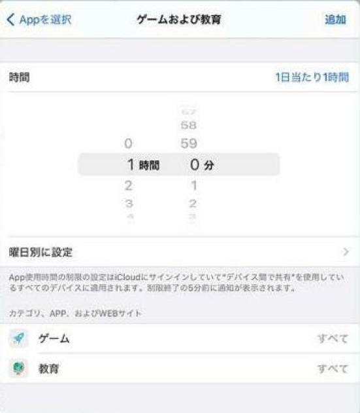Image resolution: width=360 pixels, height=413 pixels.
Task: Pick 3 in the hours picker wheel
Action: (129, 204)
